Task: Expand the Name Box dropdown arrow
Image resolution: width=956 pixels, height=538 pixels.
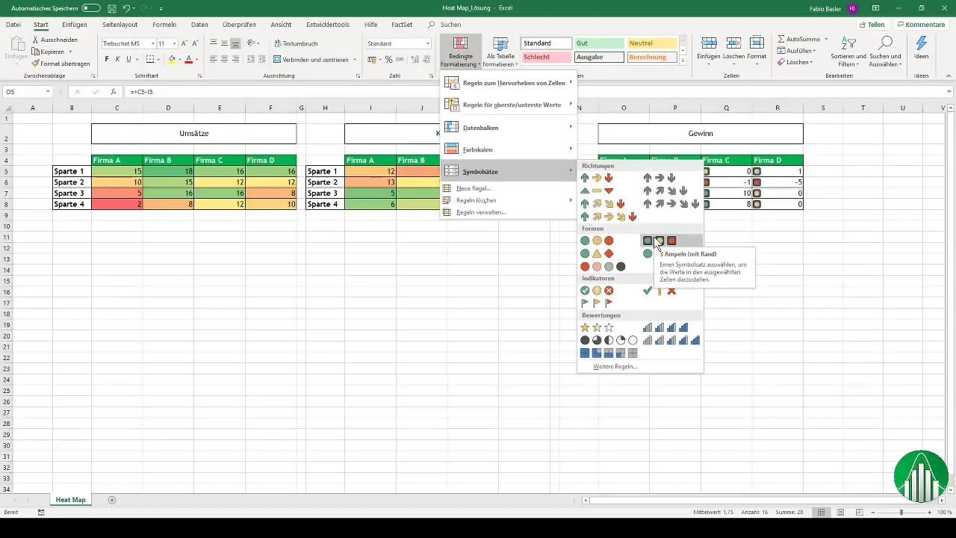Action: (x=48, y=92)
